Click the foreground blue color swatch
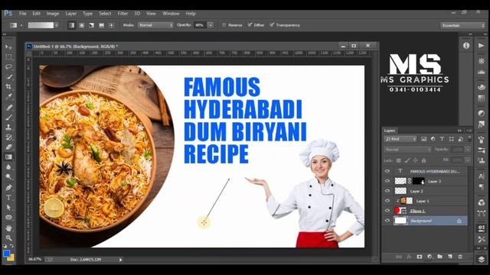The width and height of the screenshot is (490, 275). pos(6,254)
